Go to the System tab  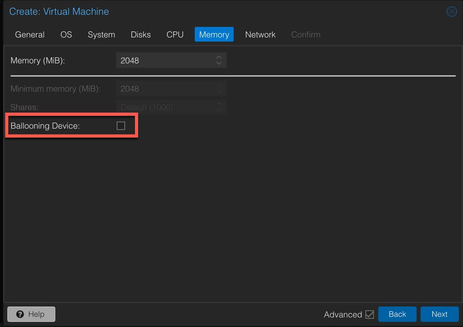(x=101, y=35)
